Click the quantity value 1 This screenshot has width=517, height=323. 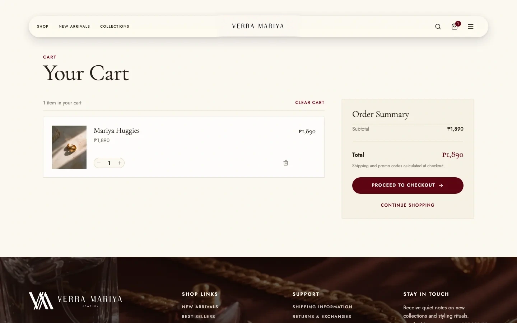tap(109, 163)
